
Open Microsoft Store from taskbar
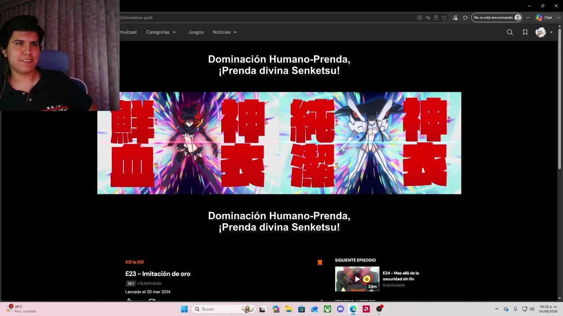[301, 309]
